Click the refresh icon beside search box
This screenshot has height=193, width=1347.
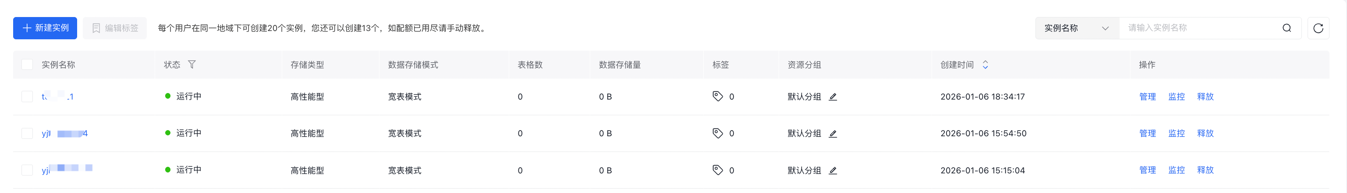point(1318,28)
